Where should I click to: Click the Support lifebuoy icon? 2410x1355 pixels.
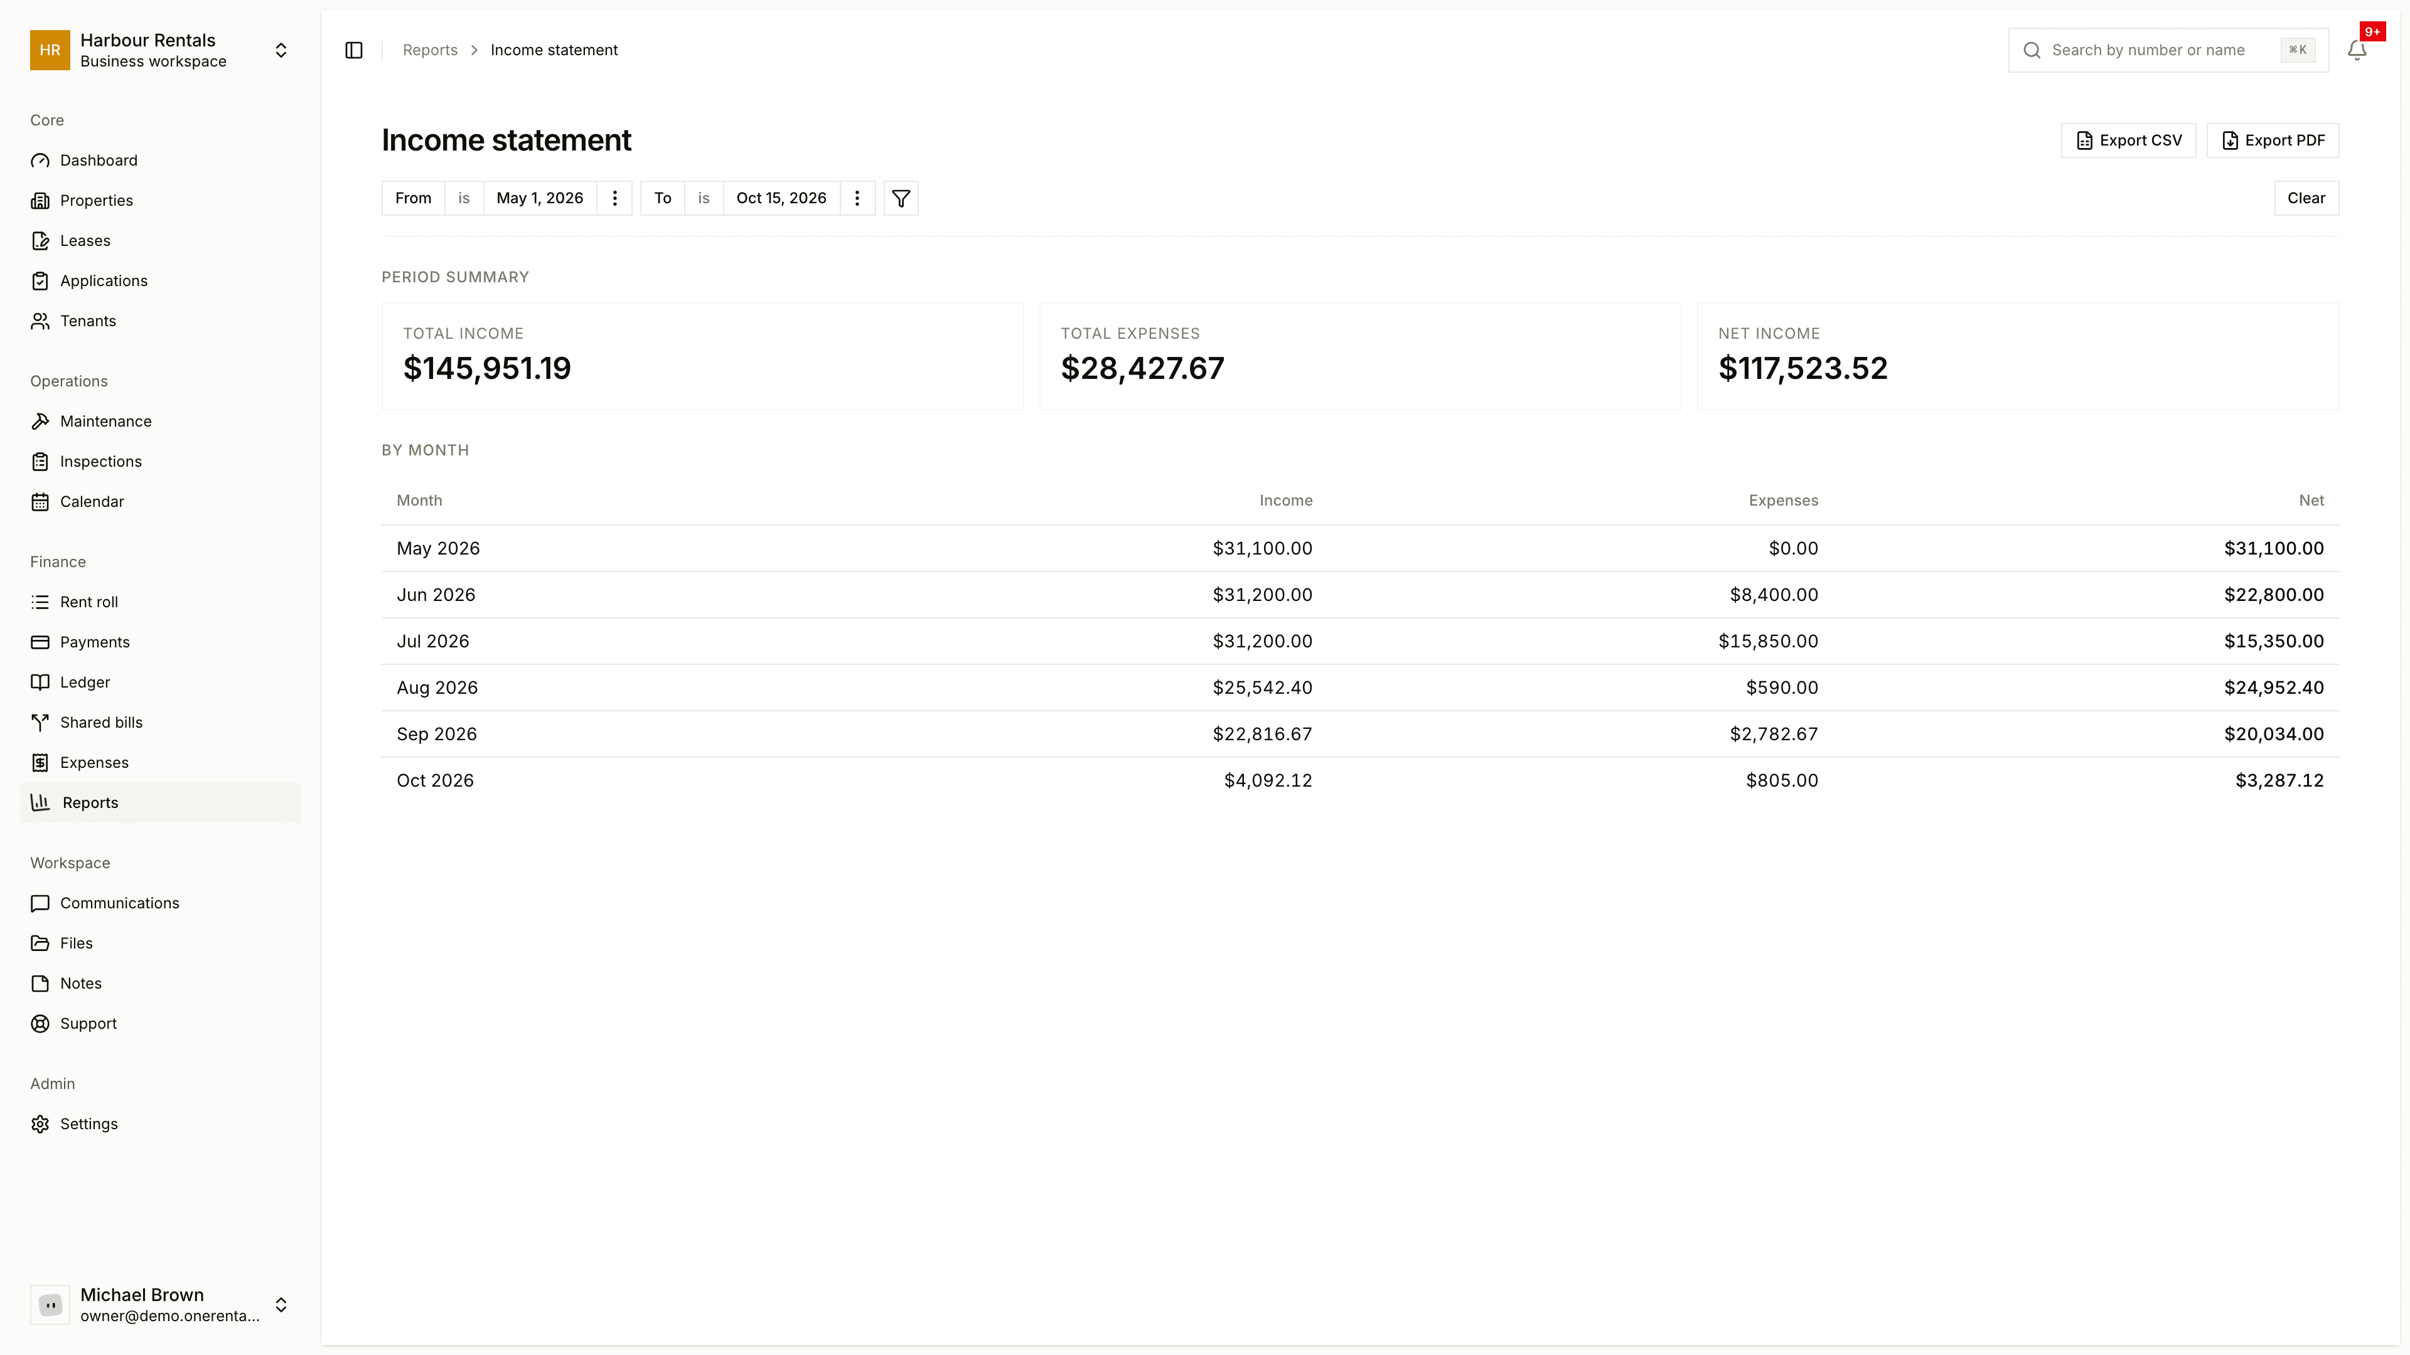click(40, 1024)
